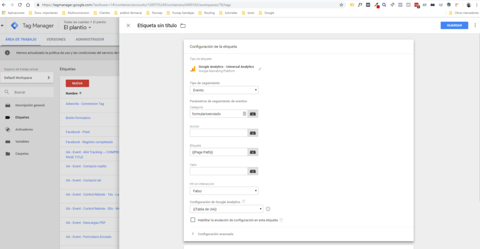Click the red NUEVA button
This screenshot has width=480, height=249.
pyautogui.click(x=77, y=83)
